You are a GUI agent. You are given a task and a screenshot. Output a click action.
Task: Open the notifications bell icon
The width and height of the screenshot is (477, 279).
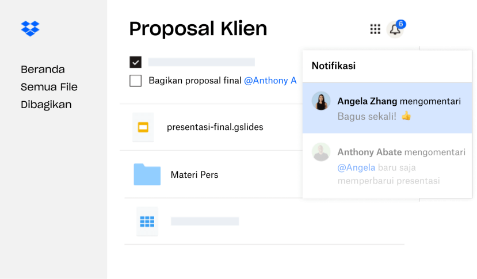pos(395,29)
